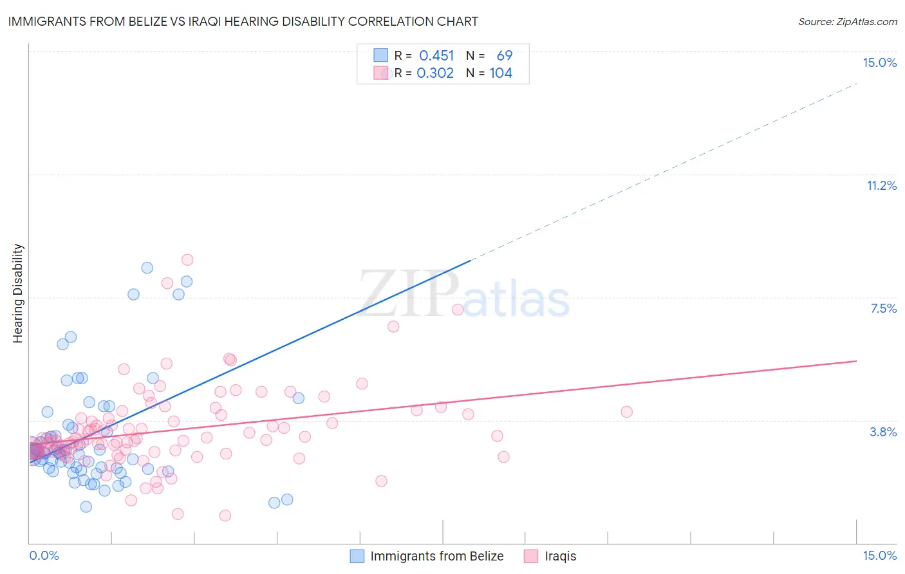Click the 3.8% y-axis label
The width and height of the screenshot is (905, 574).
tap(883, 432)
